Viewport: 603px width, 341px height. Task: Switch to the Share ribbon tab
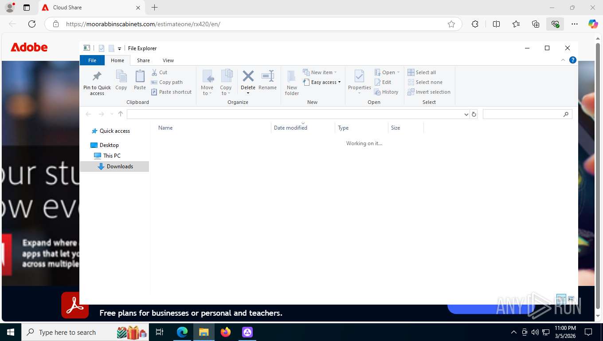pyautogui.click(x=143, y=60)
